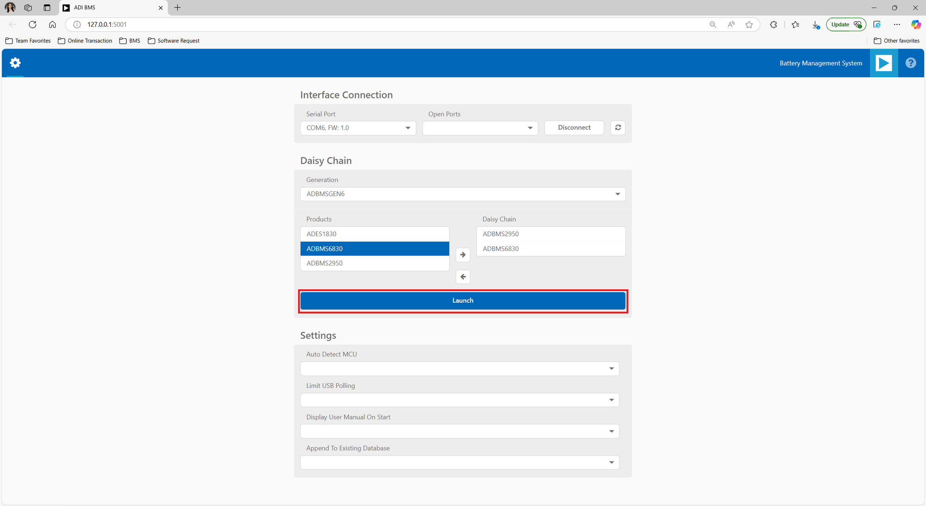Open the tab actions menu
Screen dimensions: 926x506
point(47,7)
